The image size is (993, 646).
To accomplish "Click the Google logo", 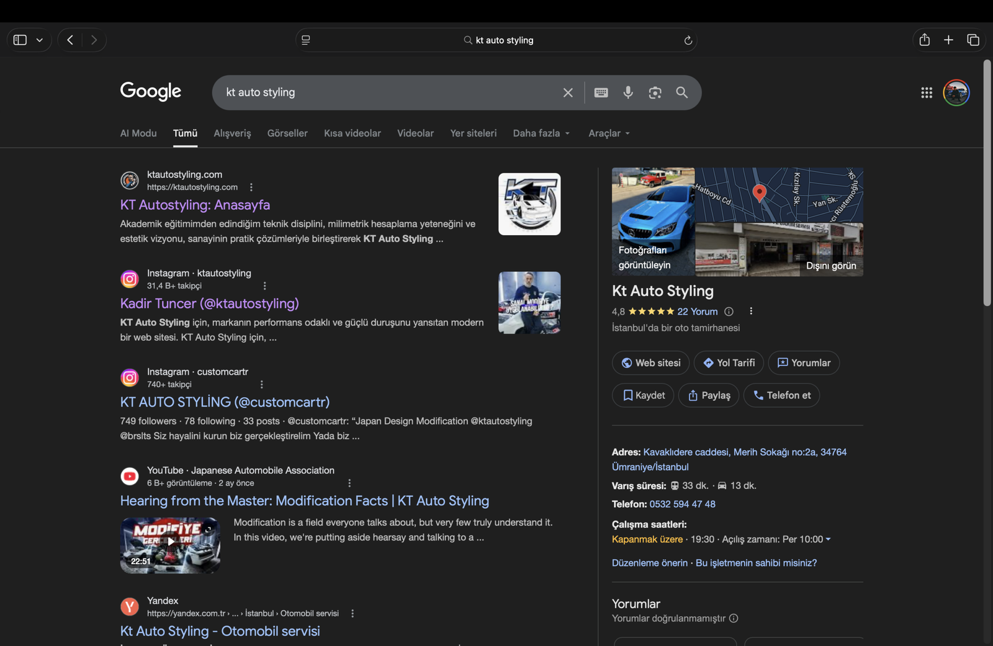I will tap(151, 91).
